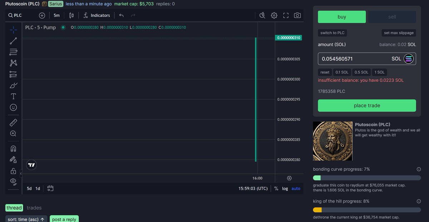Take a chart snapshot with camera
The height and width of the screenshot is (222, 429).
click(297, 15)
